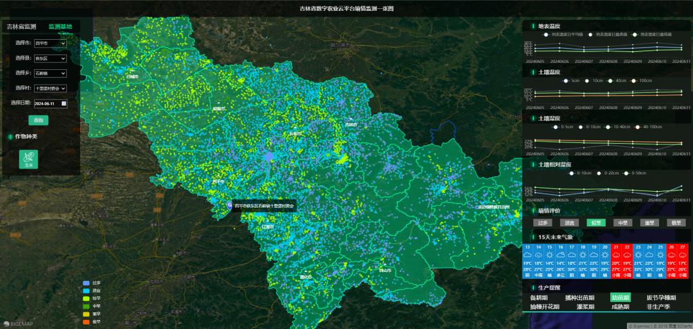Screen dimensions: 693x329
Task: Toggle the 0-10cm legend under 土壤相对湿度
Action: point(580,173)
